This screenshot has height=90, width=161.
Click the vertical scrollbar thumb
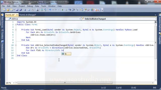156,42
